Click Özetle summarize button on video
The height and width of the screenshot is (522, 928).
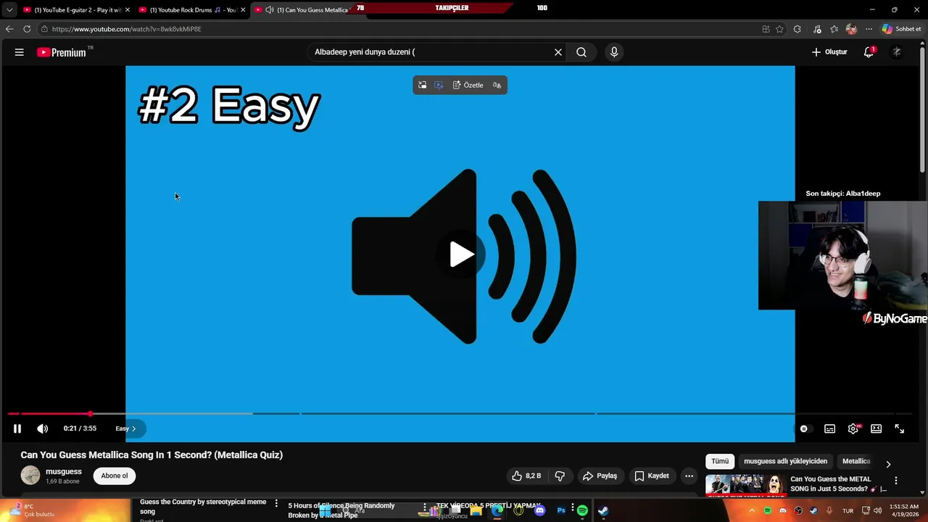click(x=468, y=85)
